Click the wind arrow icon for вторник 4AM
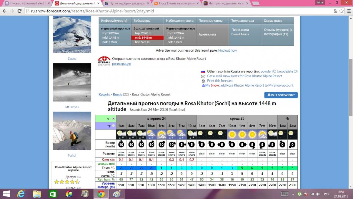This screenshot has height=199, width=353. point(131,144)
